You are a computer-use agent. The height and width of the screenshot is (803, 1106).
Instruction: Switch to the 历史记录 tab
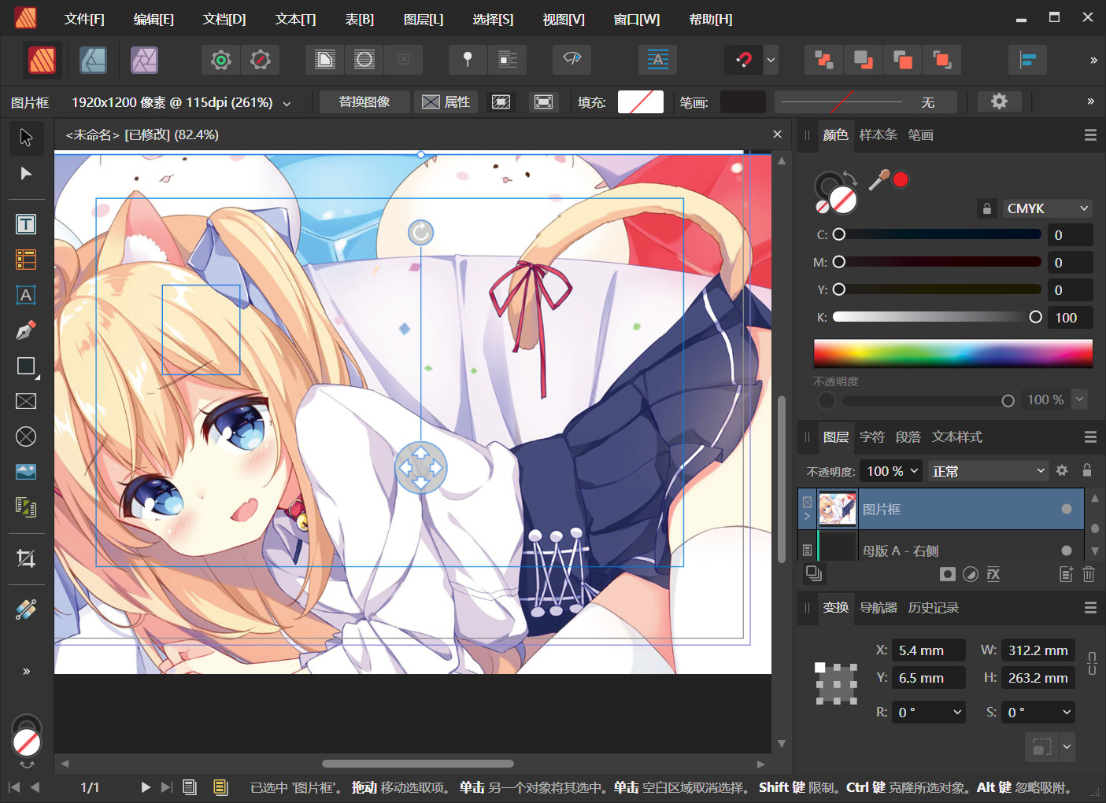[x=933, y=607]
